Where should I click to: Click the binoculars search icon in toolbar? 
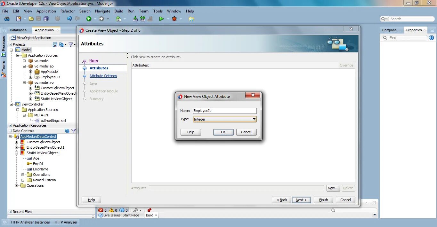tap(7, 19)
